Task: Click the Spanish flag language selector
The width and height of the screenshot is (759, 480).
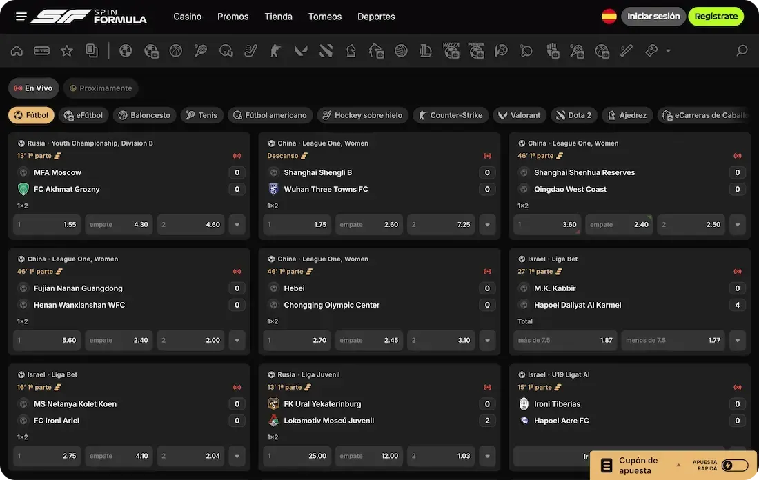Action: click(x=609, y=17)
